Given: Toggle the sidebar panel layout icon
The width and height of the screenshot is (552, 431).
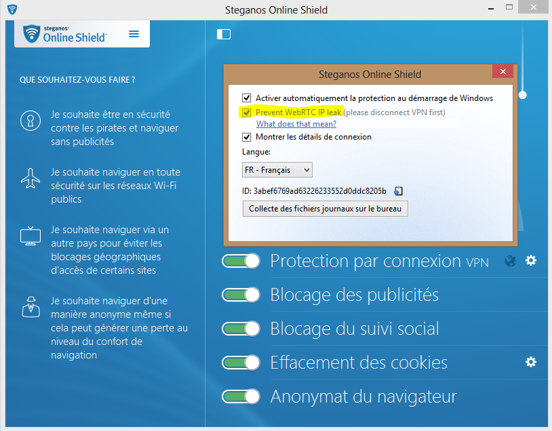Looking at the screenshot, I should pos(224,34).
